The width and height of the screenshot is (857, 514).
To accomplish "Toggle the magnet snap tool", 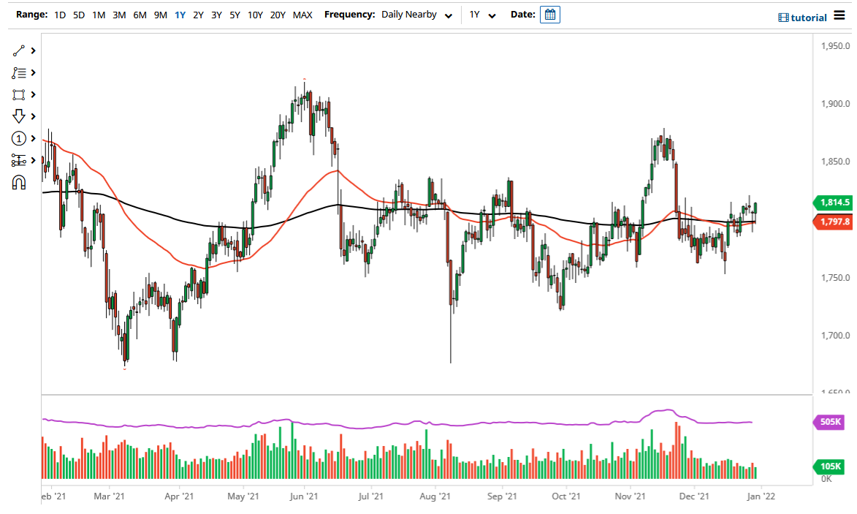I will (18, 182).
